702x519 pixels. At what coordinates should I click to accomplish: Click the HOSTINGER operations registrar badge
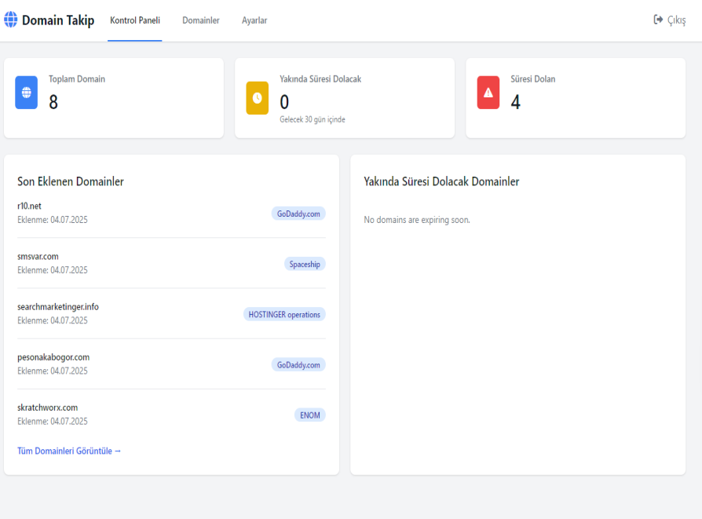[x=284, y=314]
